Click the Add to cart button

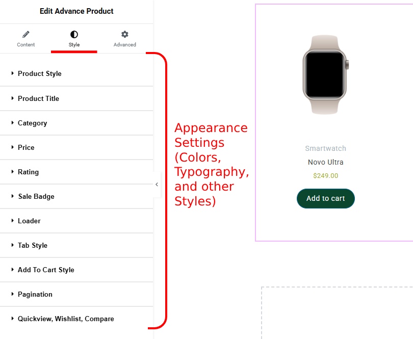click(x=325, y=198)
